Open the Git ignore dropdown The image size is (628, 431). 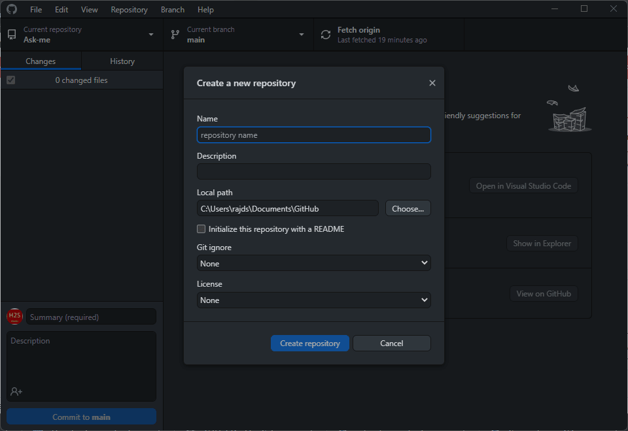pyautogui.click(x=313, y=263)
